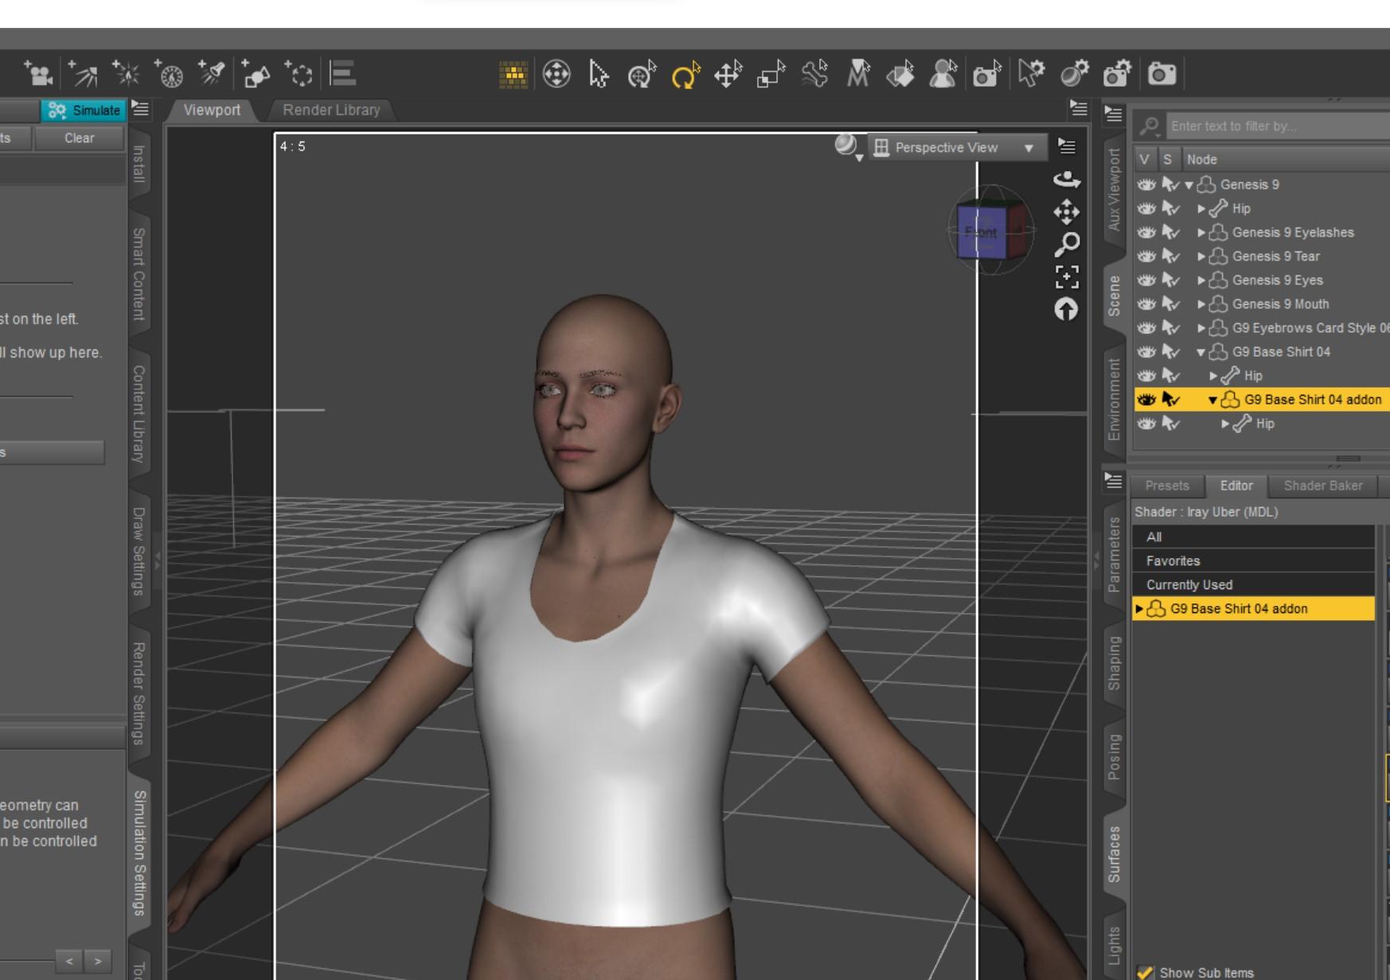1390x980 pixels.
Task: Click the Render camera icon in the toolbar
Action: pyautogui.click(x=1162, y=74)
